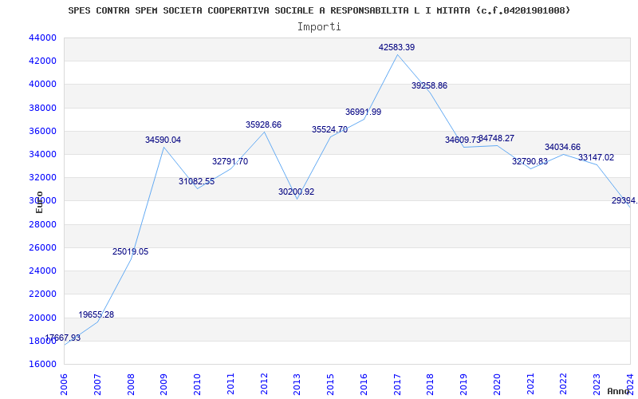This screenshot has width=638, height=399.
Task: Click the Euro y-axis title
Action: point(39,202)
